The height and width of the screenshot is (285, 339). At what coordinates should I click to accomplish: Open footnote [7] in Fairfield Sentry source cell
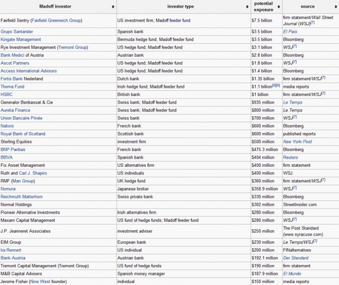point(313,22)
